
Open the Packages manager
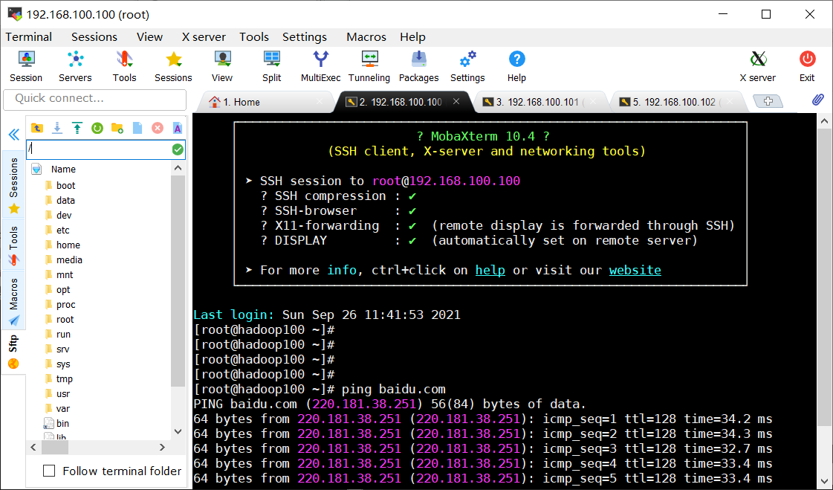418,66
